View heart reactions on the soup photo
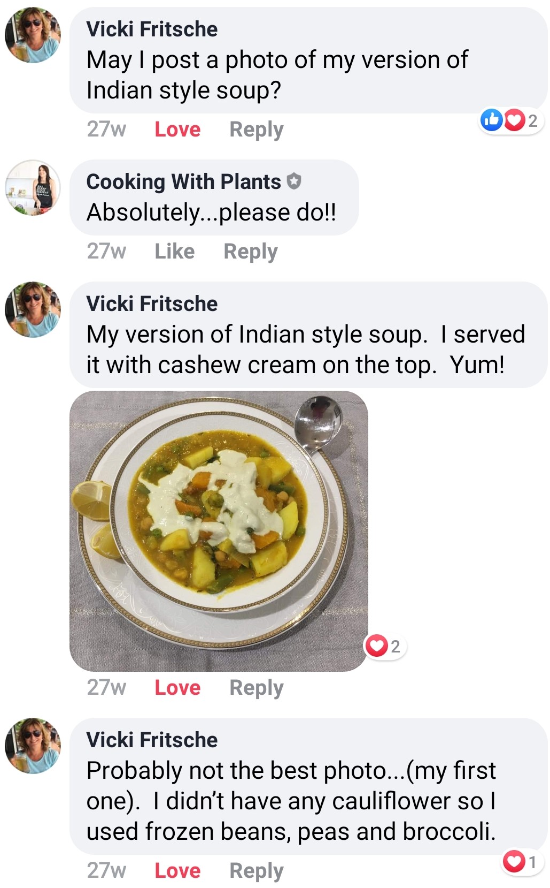This screenshot has width=550, height=888. (385, 646)
